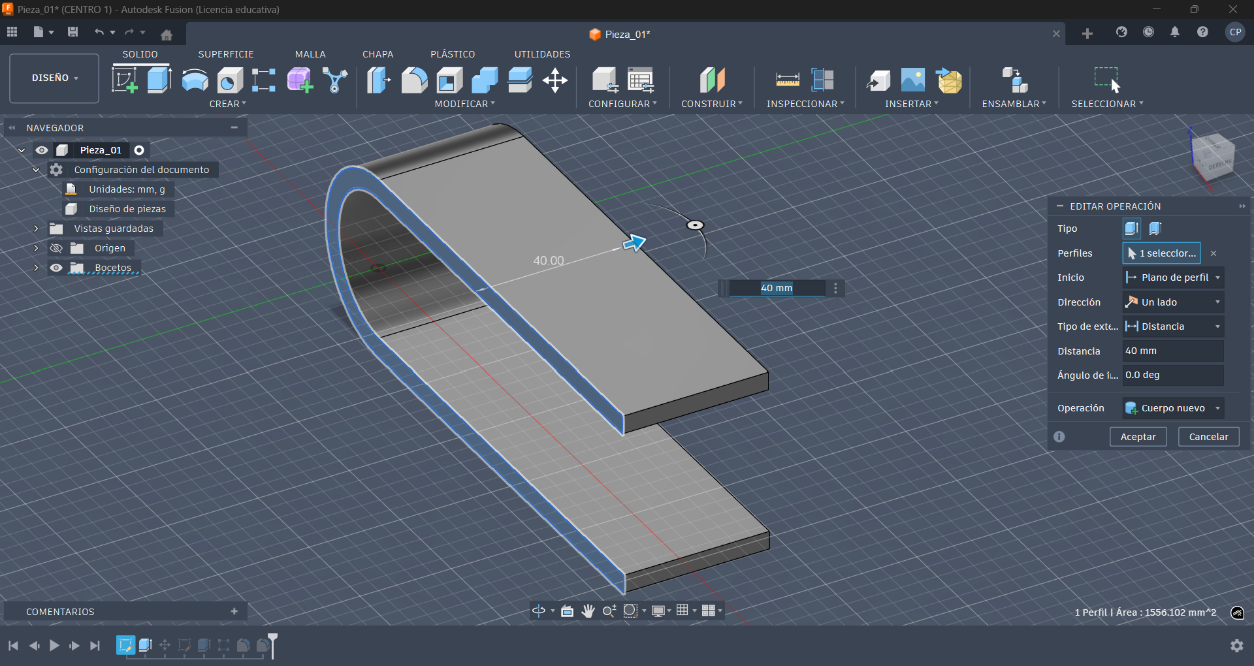This screenshot has height=666, width=1254.
Task: Toggle the Bocetos folder visibility eye
Action: [56, 268]
